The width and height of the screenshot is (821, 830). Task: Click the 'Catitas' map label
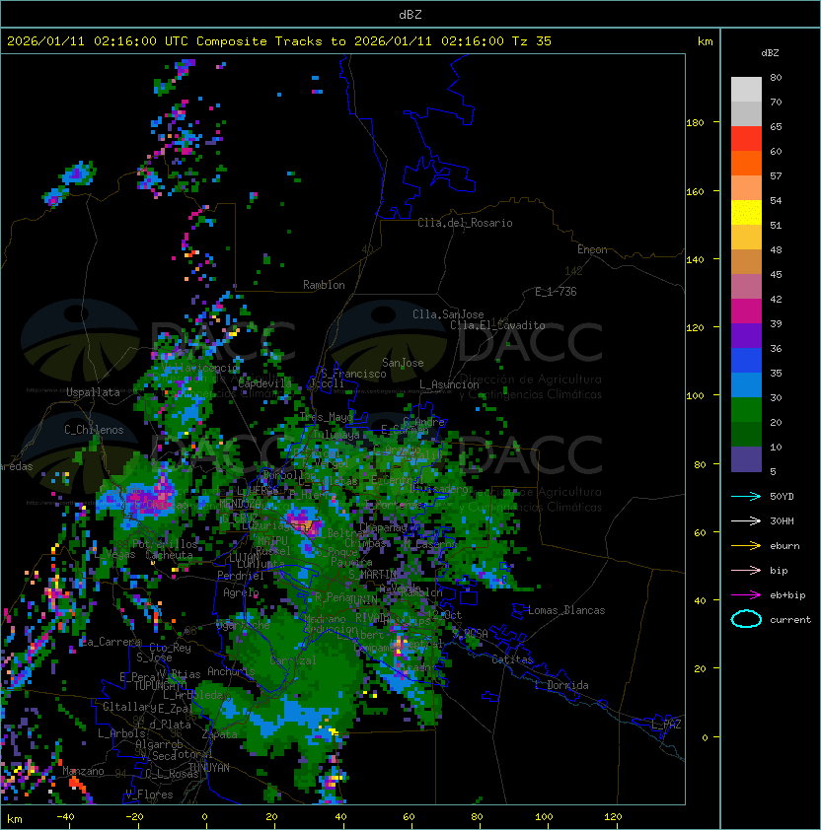click(512, 659)
